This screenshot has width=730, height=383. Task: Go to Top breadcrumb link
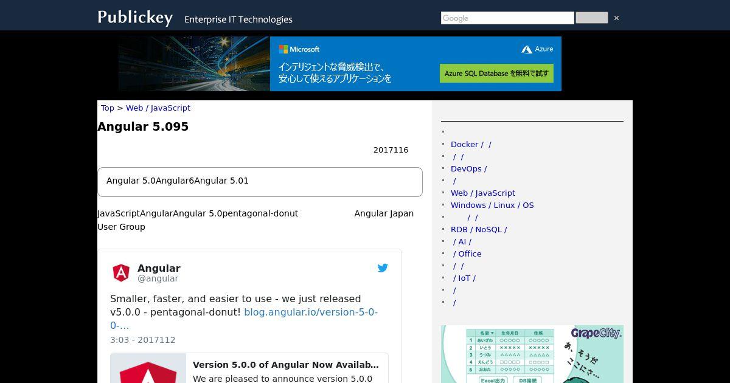click(x=108, y=108)
